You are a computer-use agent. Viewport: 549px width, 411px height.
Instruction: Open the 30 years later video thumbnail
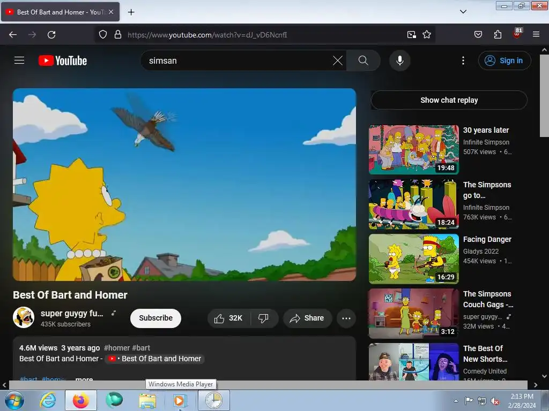click(x=413, y=150)
